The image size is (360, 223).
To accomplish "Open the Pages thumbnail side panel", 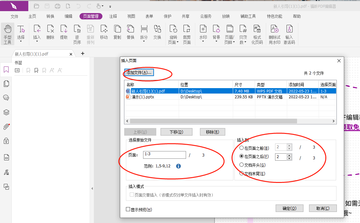I will point(6,84).
